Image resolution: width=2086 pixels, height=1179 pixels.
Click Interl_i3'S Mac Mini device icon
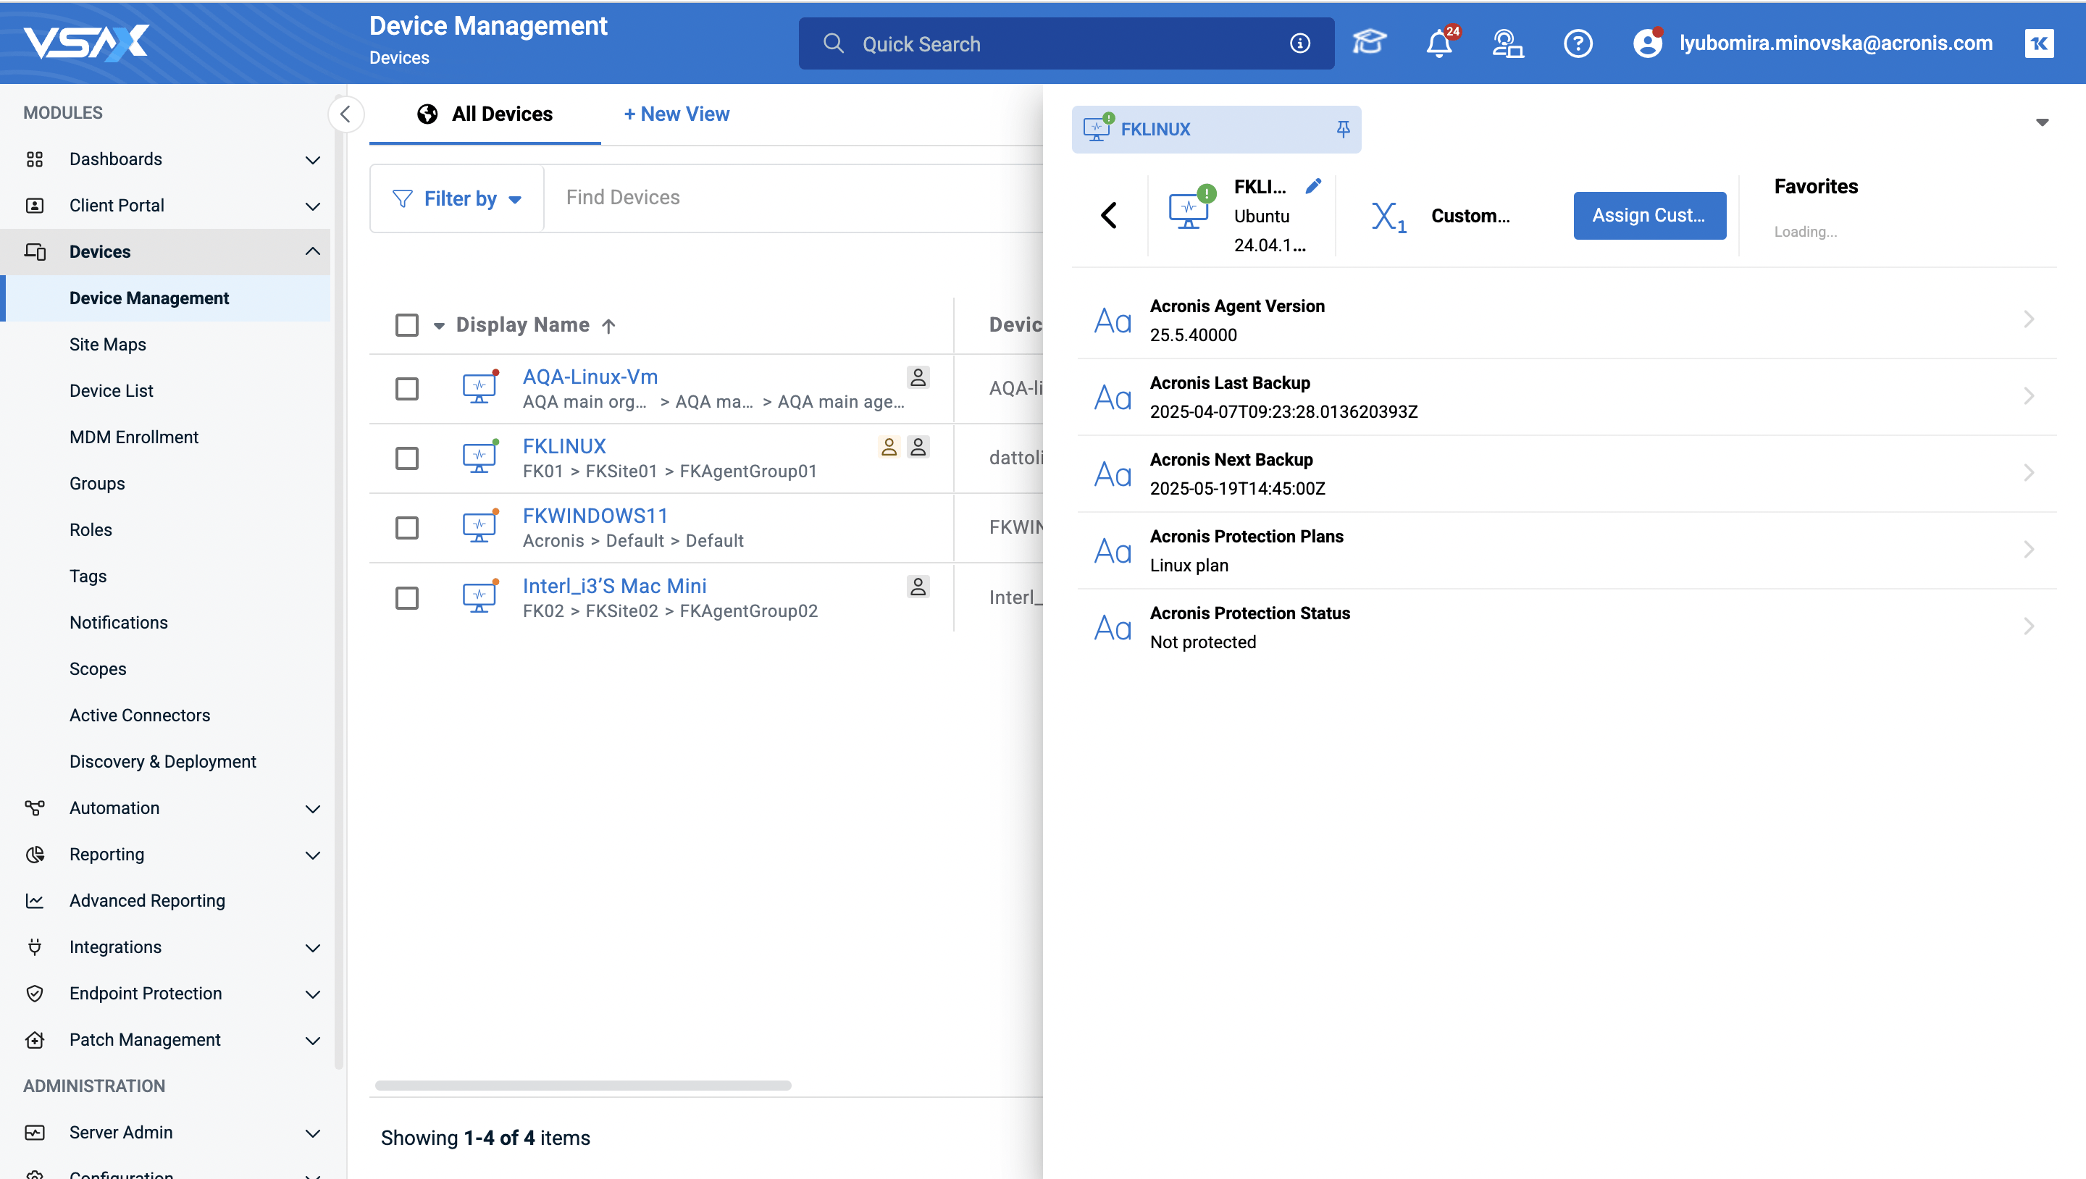point(479,597)
